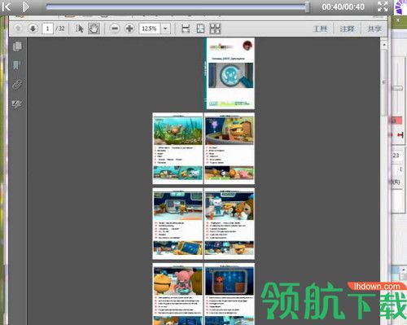Viewport: 407px width, 325px height.
Task: Select the third row right page
Action: [x=230, y=224]
